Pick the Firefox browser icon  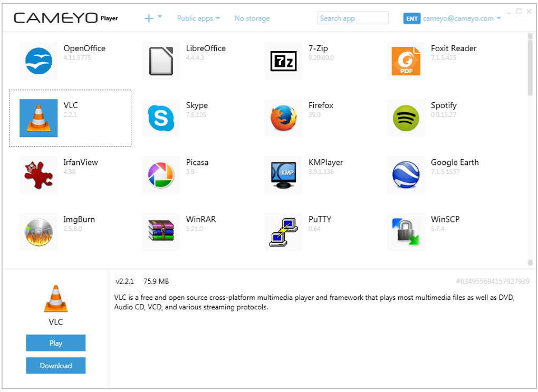pyautogui.click(x=283, y=118)
